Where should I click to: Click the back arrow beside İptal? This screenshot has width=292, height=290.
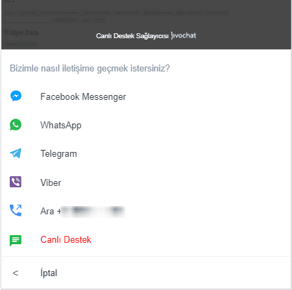(x=15, y=273)
